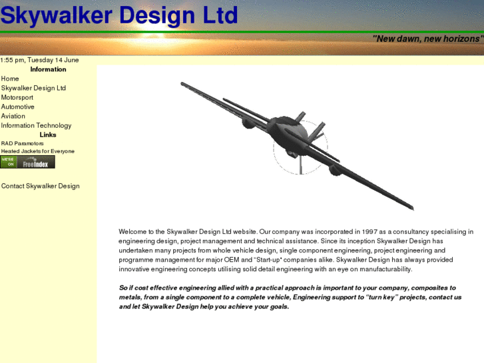The width and height of the screenshot is (484, 363).
Task: Click the Information heading
Action: pos(48,69)
